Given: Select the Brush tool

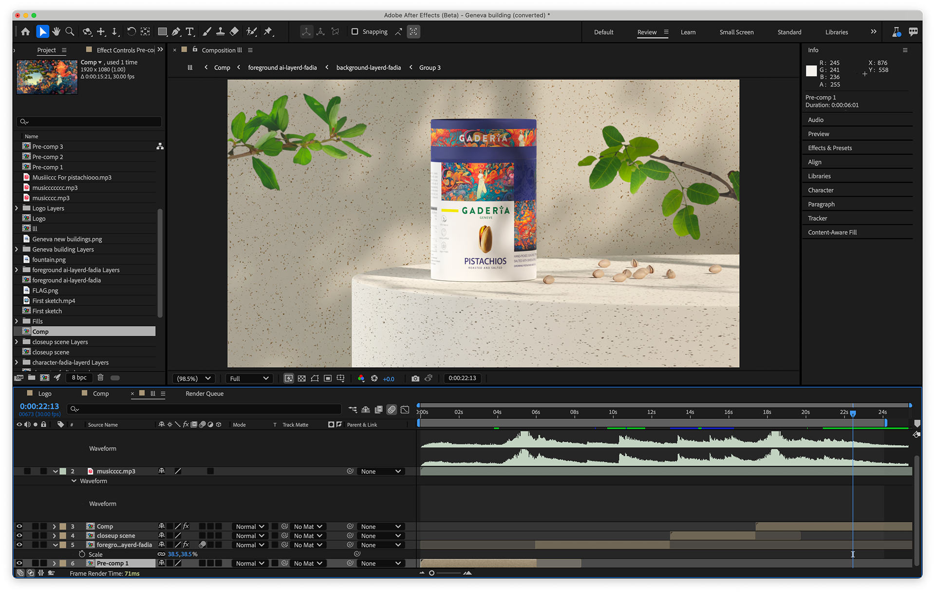Looking at the screenshot, I should click(x=207, y=32).
